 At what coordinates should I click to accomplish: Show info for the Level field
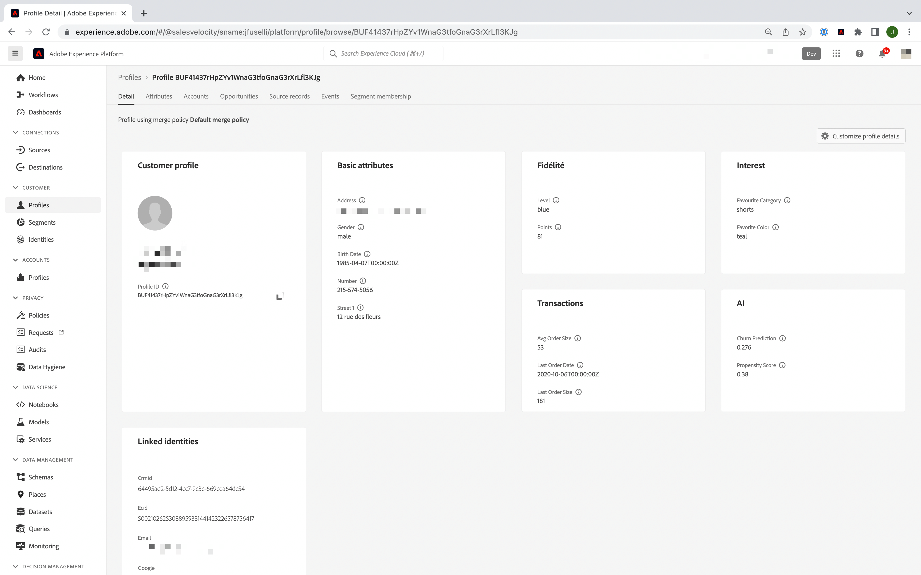pyautogui.click(x=556, y=200)
